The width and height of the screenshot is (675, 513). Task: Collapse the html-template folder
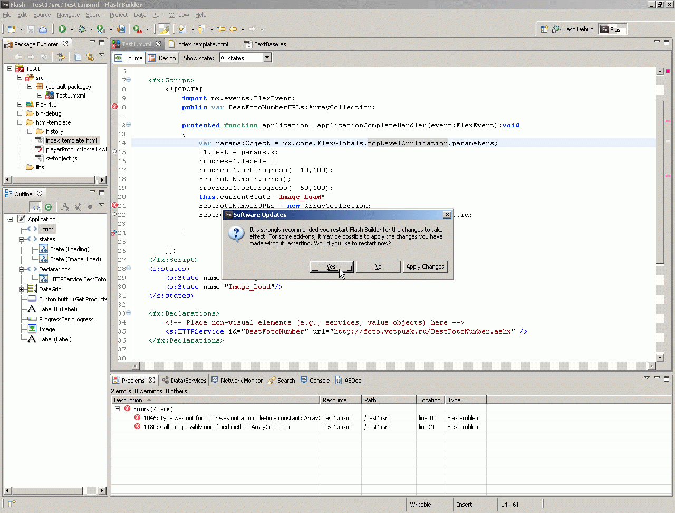pos(20,122)
